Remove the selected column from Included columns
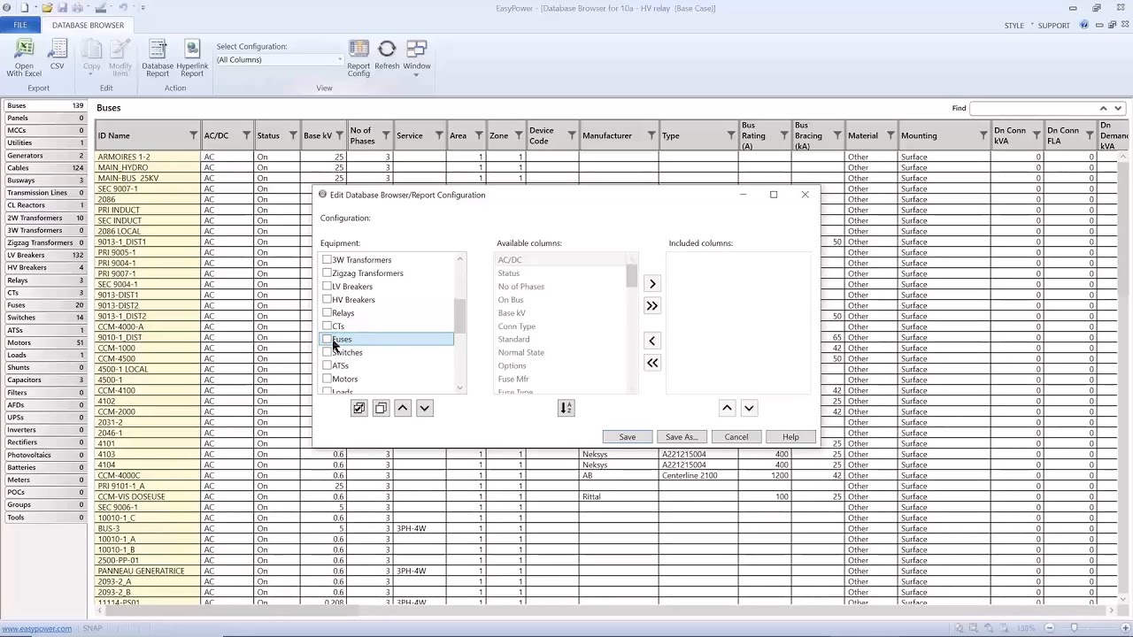 click(652, 341)
